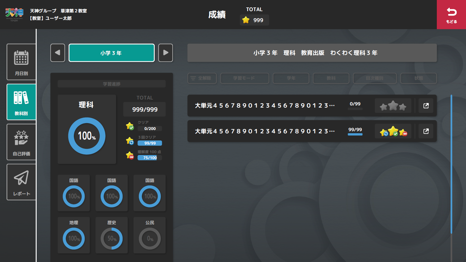Expand the 目次種別 filter
The image size is (466, 262).
[374, 78]
